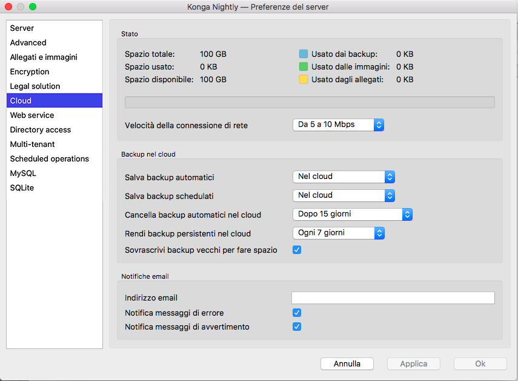Open Rendi backup persistenti nel cloud dropdown

coord(338,233)
